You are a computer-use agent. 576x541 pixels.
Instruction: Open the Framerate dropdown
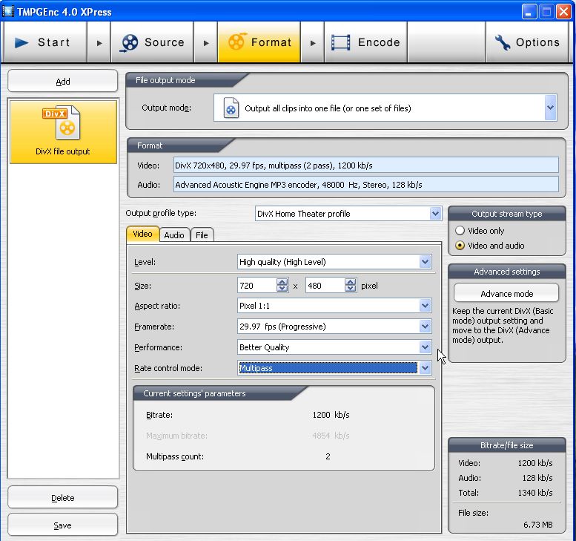[x=425, y=327]
